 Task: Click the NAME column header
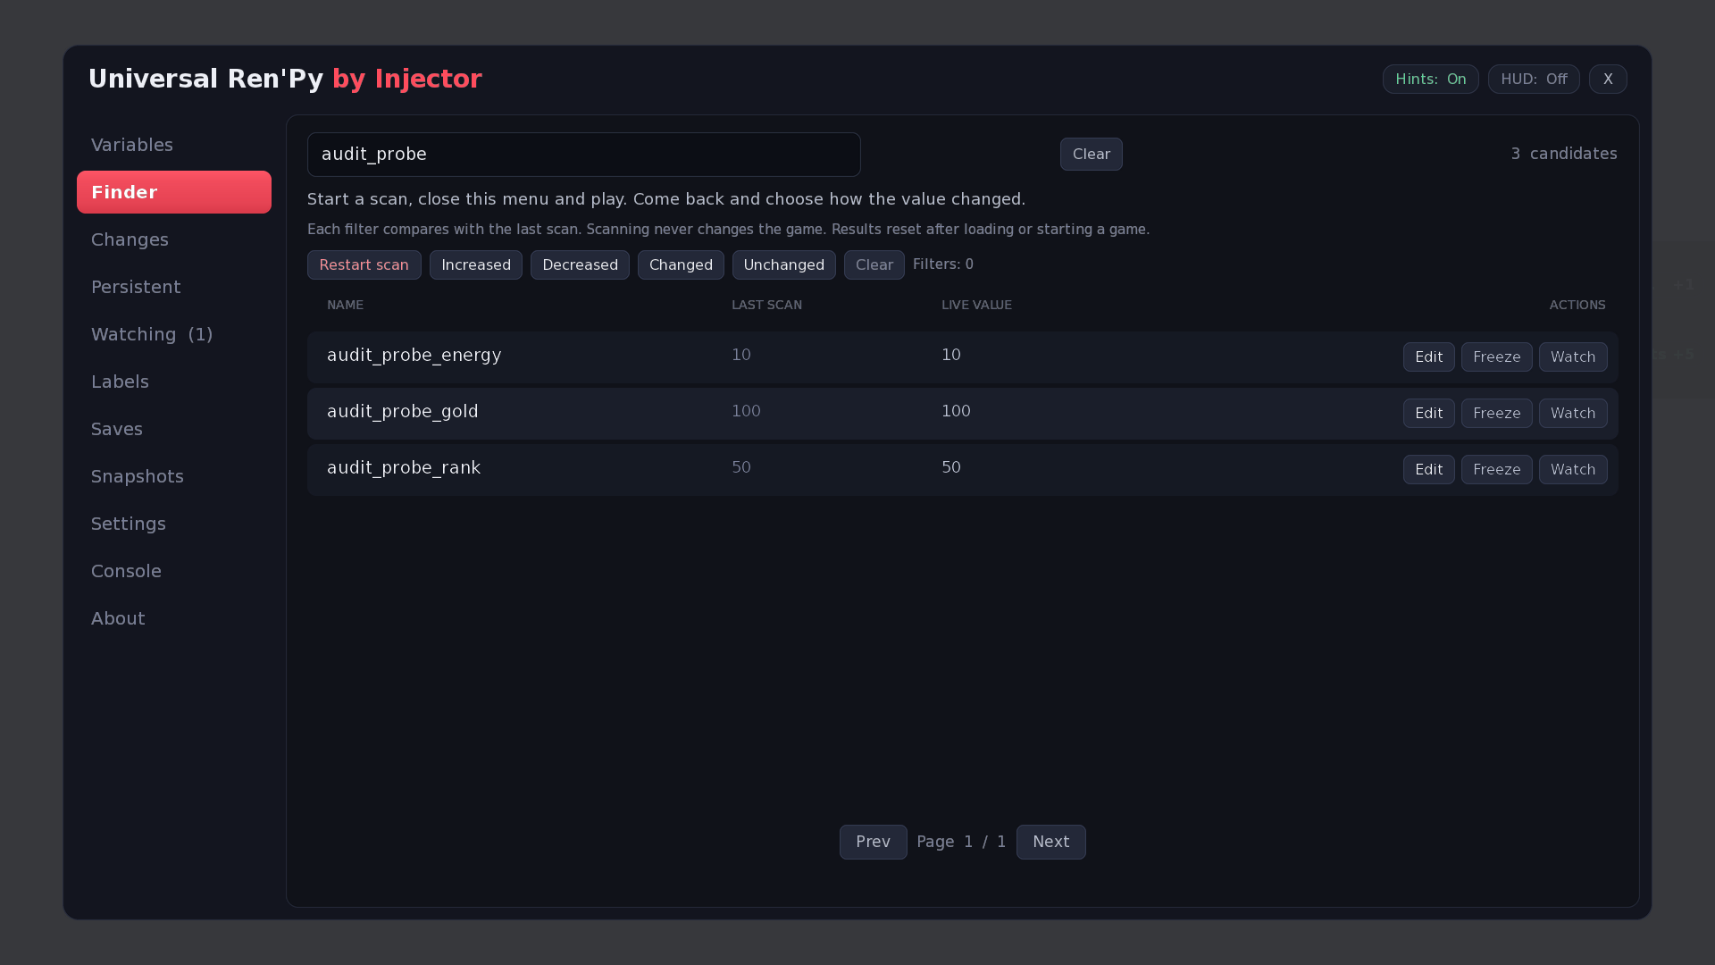tap(345, 306)
